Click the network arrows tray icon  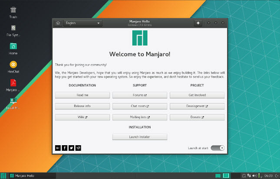[249, 176]
